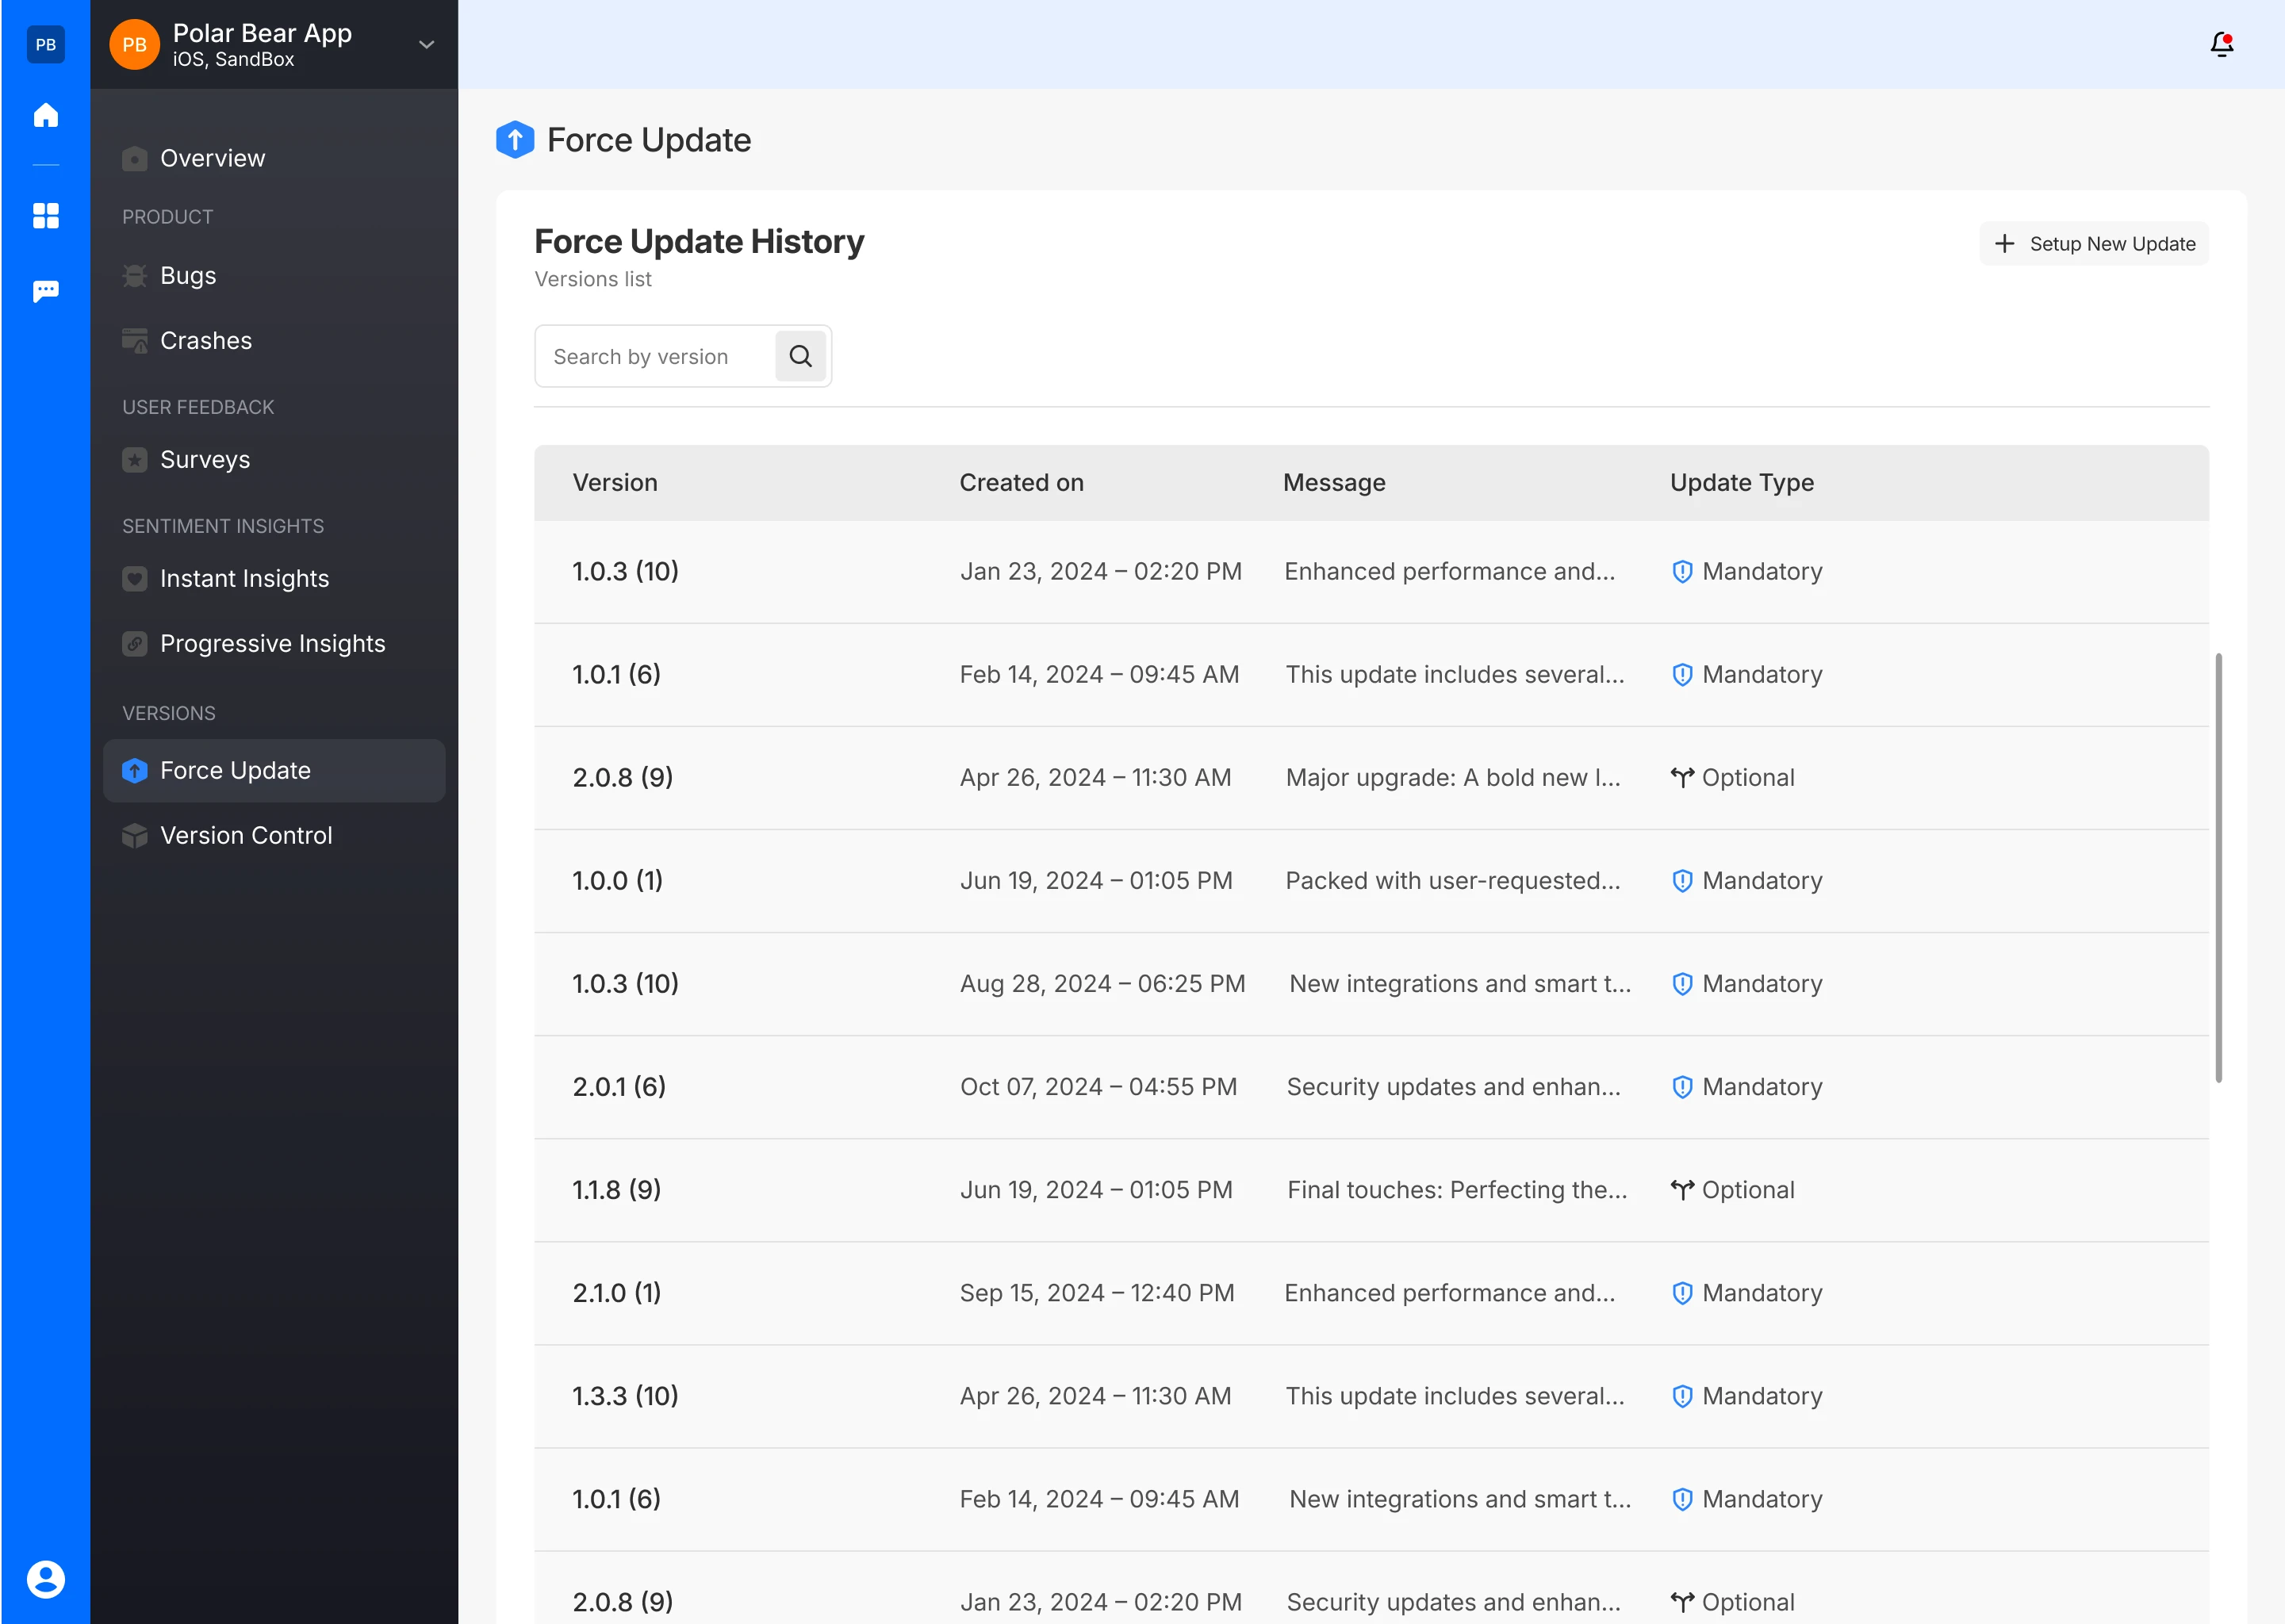Click the PB workspace logo icon

point(45,44)
